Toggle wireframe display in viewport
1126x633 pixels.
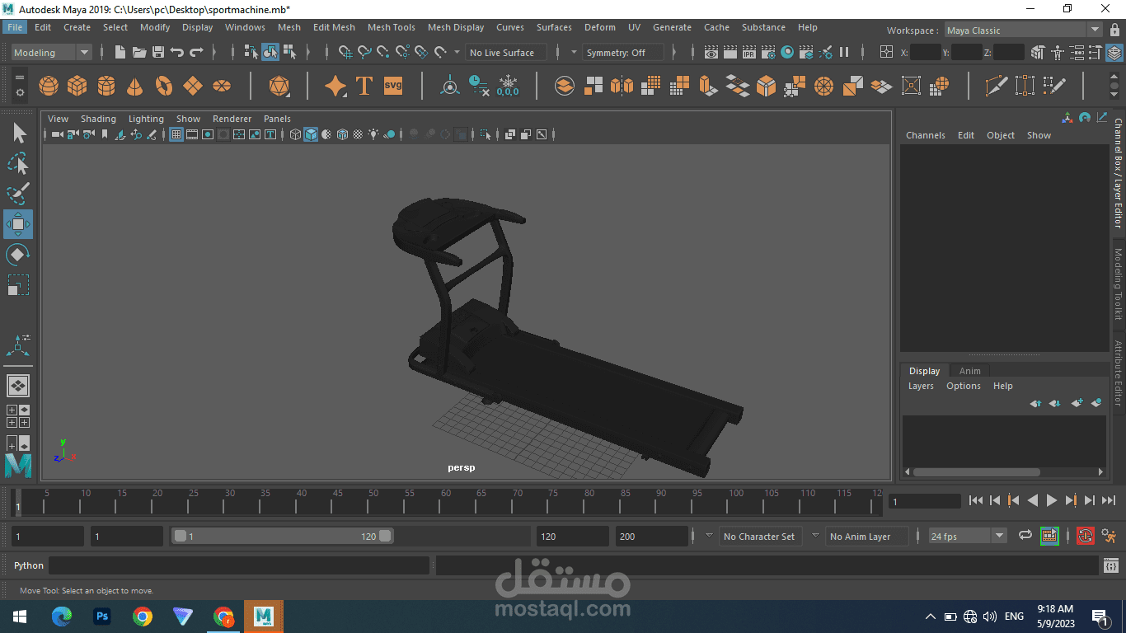[x=295, y=134]
